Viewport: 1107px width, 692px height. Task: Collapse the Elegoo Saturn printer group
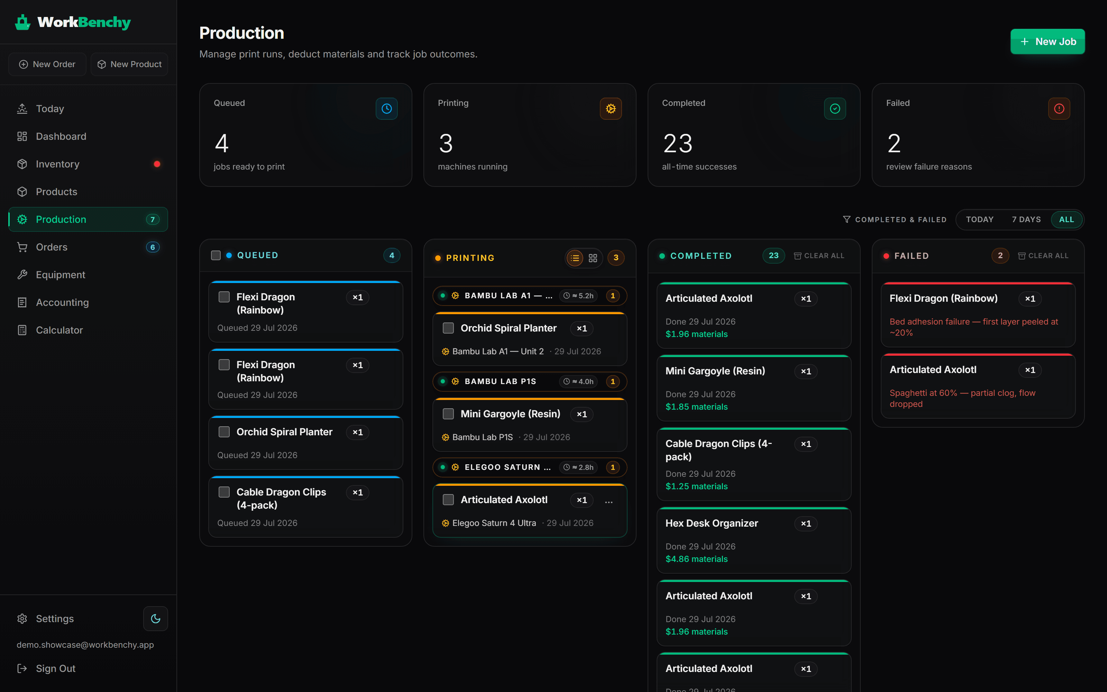pyautogui.click(x=530, y=467)
